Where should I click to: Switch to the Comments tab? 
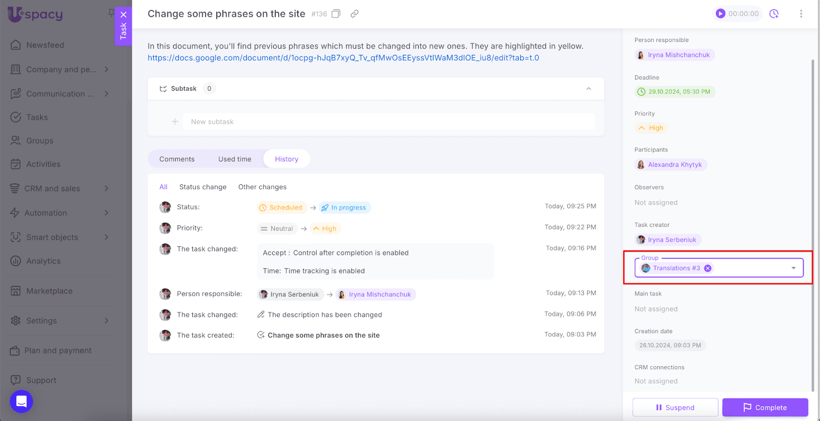pyautogui.click(x=177, y=159)
